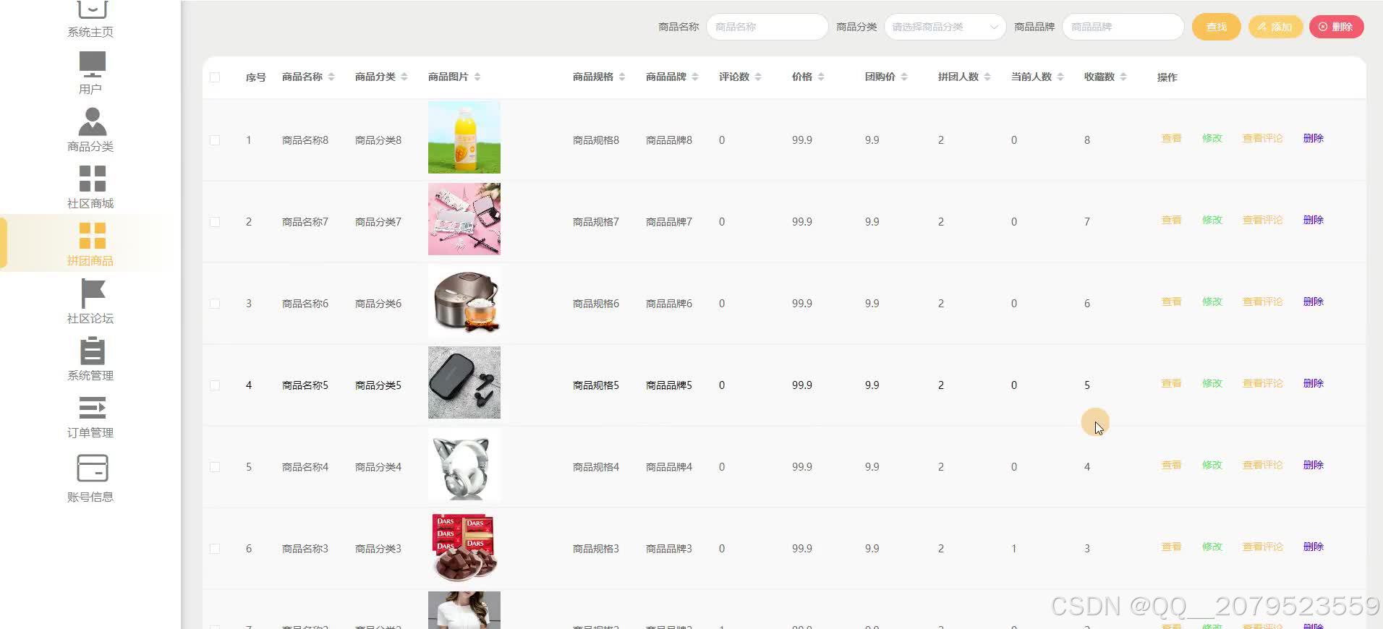1383x629 pixels.
Task: Tick checkbox for row 商品名称6
Action: pos(215,304)
